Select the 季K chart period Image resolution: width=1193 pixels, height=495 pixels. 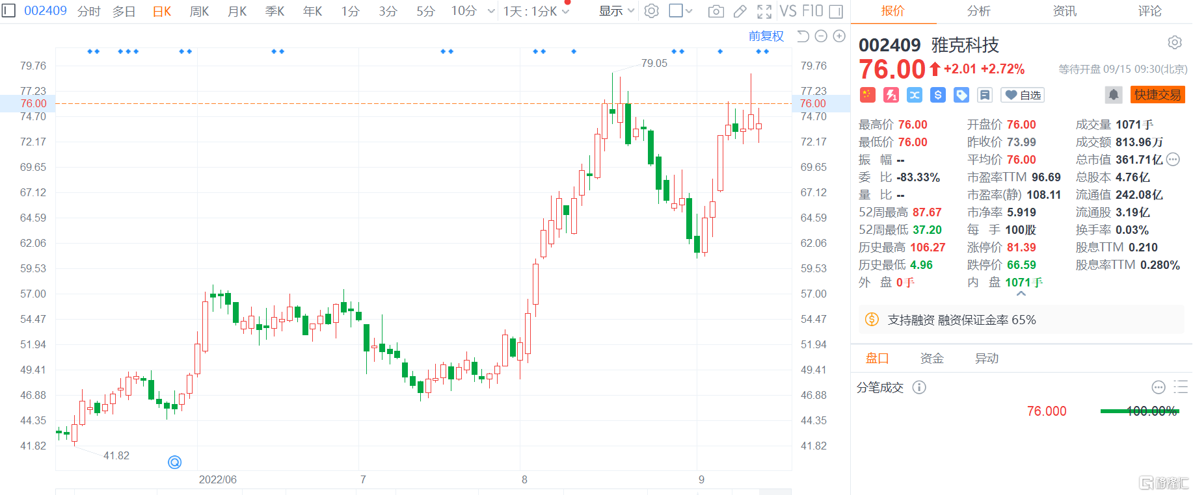[x=275, y=11]
